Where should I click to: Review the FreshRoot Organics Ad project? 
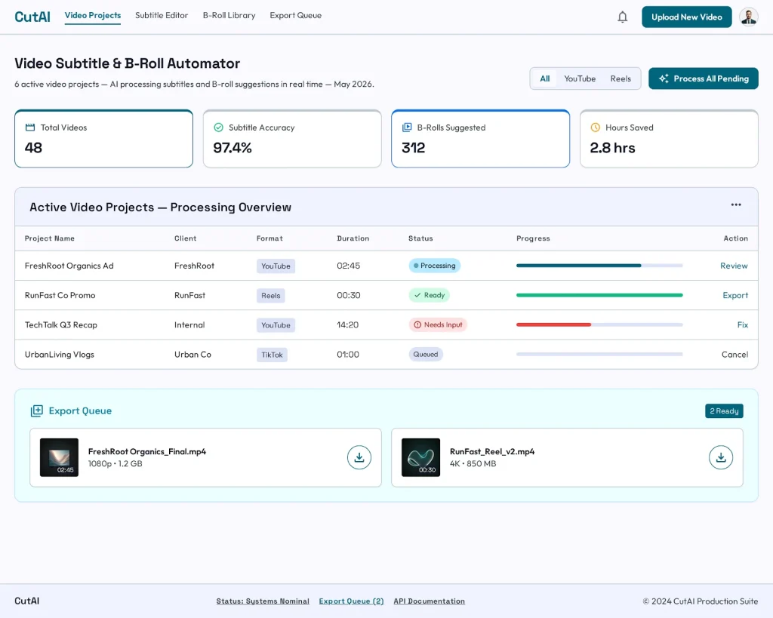click(734, 266)
